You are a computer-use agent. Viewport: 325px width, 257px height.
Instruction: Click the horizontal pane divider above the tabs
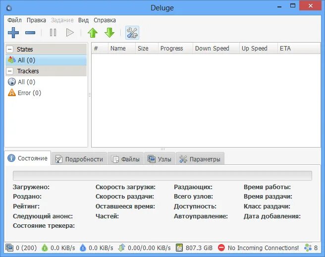162,149
